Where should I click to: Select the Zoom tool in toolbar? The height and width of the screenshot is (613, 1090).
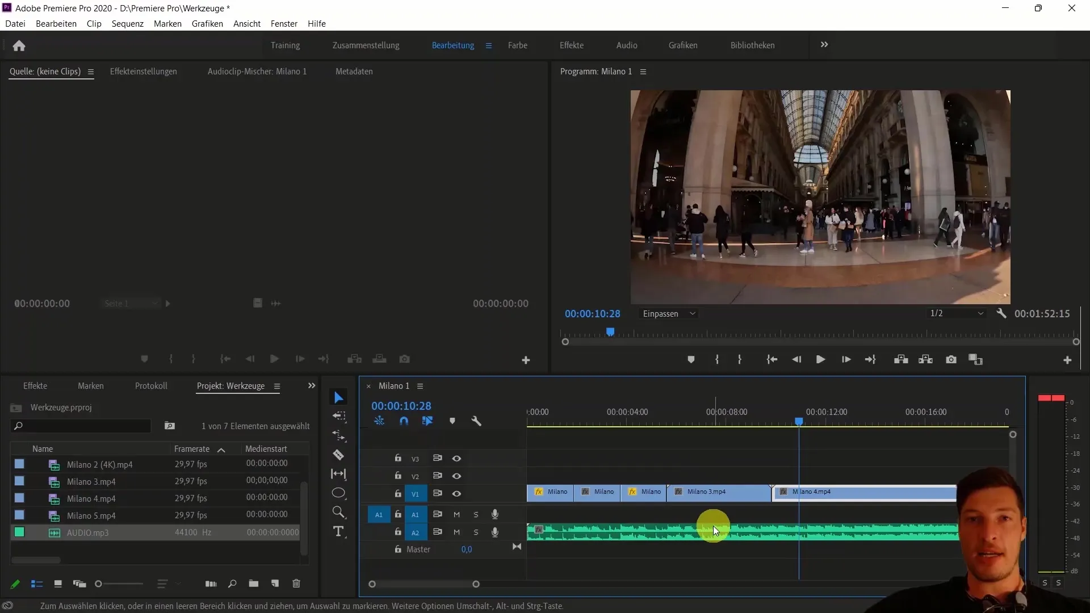click(339, 512)
